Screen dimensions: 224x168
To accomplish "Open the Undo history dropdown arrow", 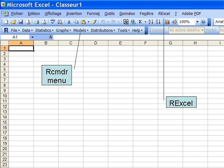I will (x=108, y=22).
